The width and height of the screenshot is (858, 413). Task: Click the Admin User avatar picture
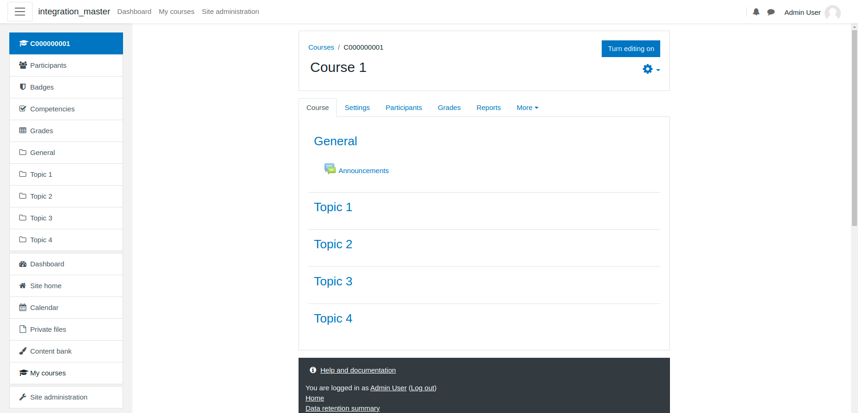832,13
